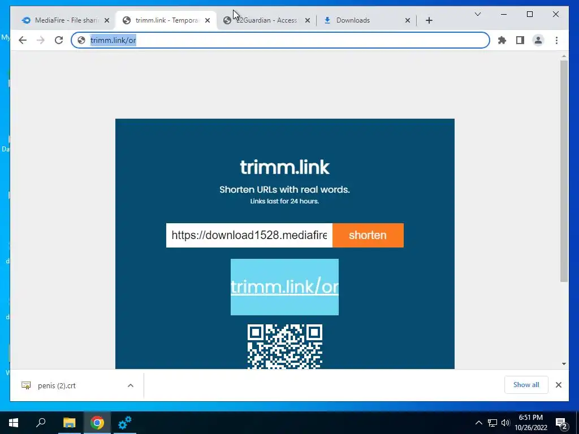This screenshot has width=579, height=434.
Task: Open Chrome's three-dot menu
Action: pos(556,40)
